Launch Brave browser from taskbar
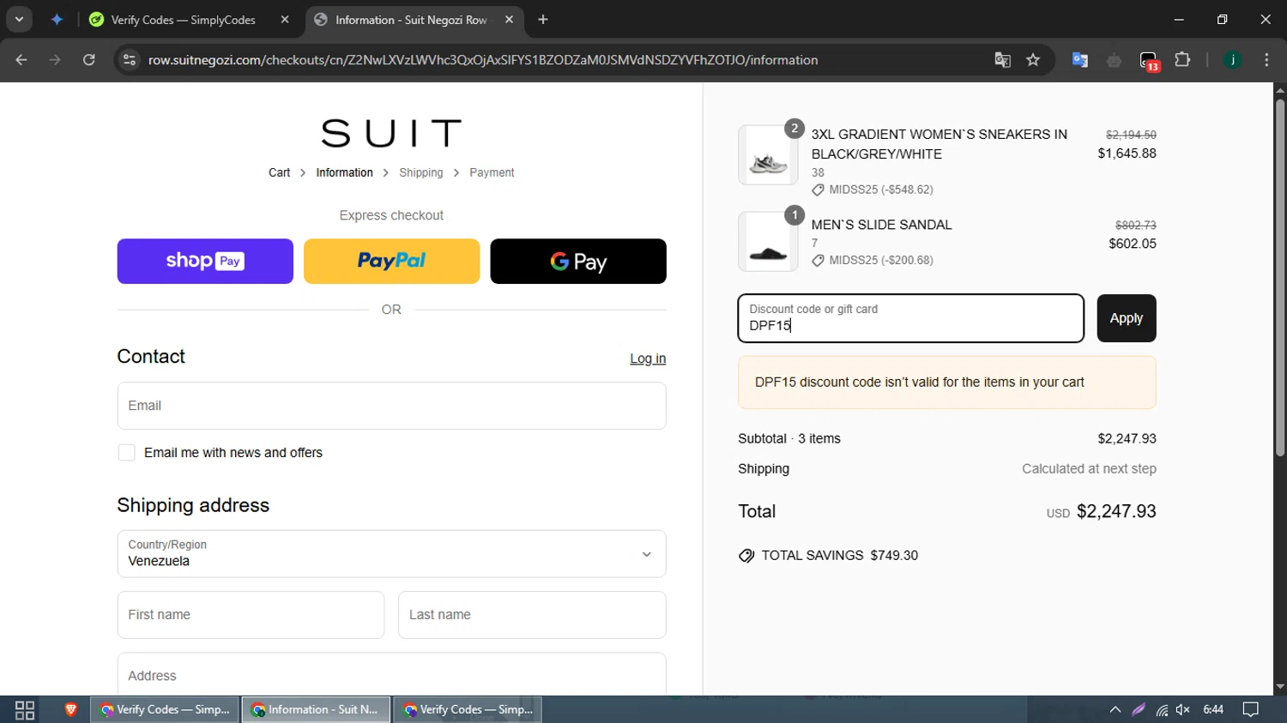This screenshot has height=723, width=1287. pyautogui.click(x=71, y=709)
